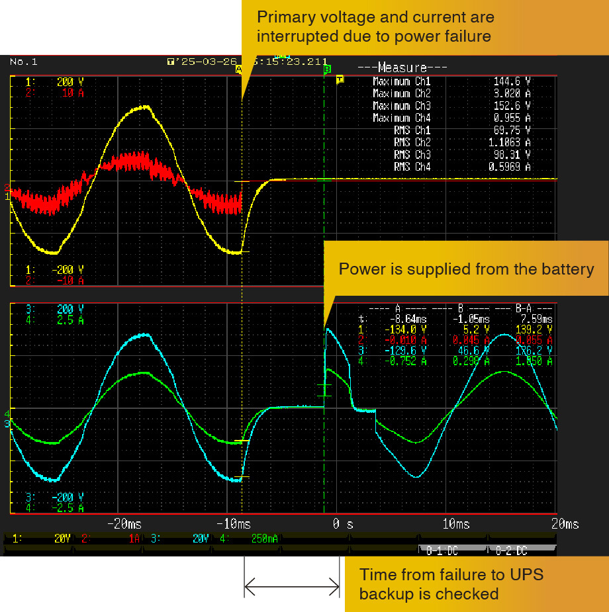The height and width of the screenshot is (612, 609).
Task: Select the 8-1:DC indicator
Action: pyautogui.click(x=440, y=550)
